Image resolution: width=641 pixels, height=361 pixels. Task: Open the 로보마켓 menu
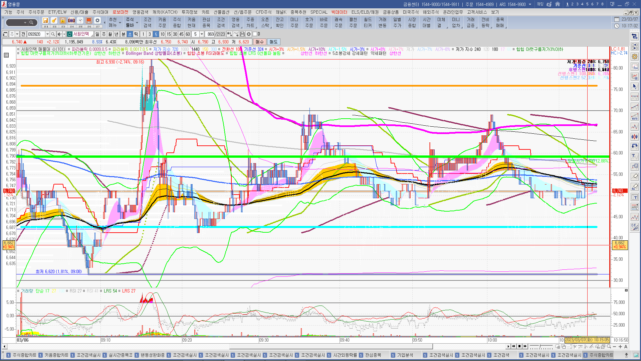point(120,12)
